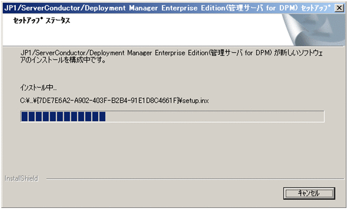This screenshot has height=210, width=348.
Task: Click the filled blue portion of the progress bar
Action: (62, 117)
